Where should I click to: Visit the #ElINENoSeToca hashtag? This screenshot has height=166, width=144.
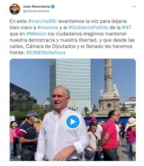click(x=46, y=53)
